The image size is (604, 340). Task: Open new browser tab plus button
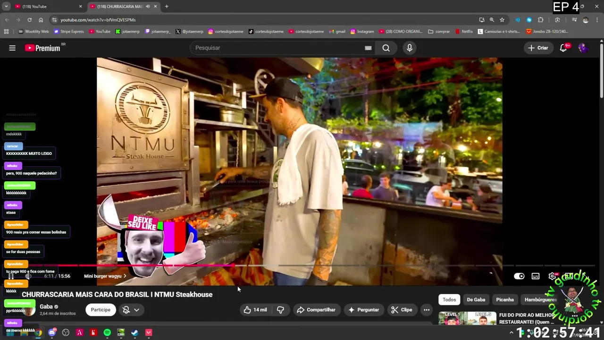[x=167, y=7]
